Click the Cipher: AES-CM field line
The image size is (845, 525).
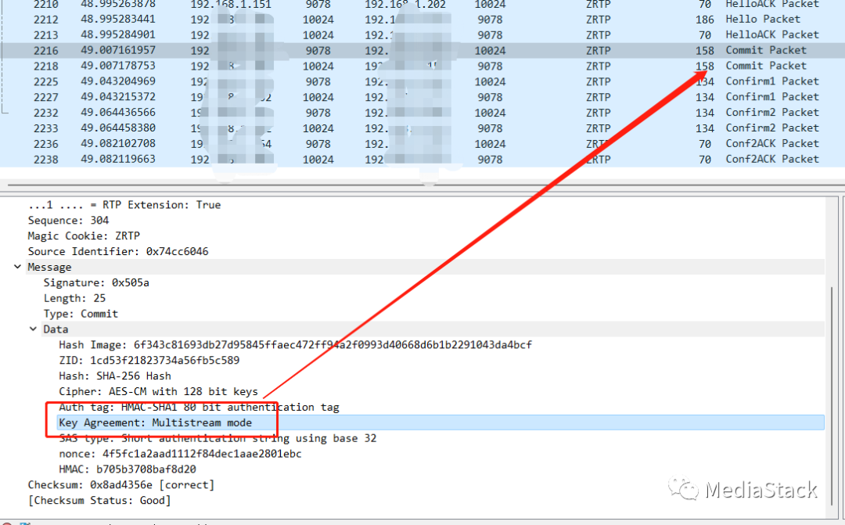158,391
